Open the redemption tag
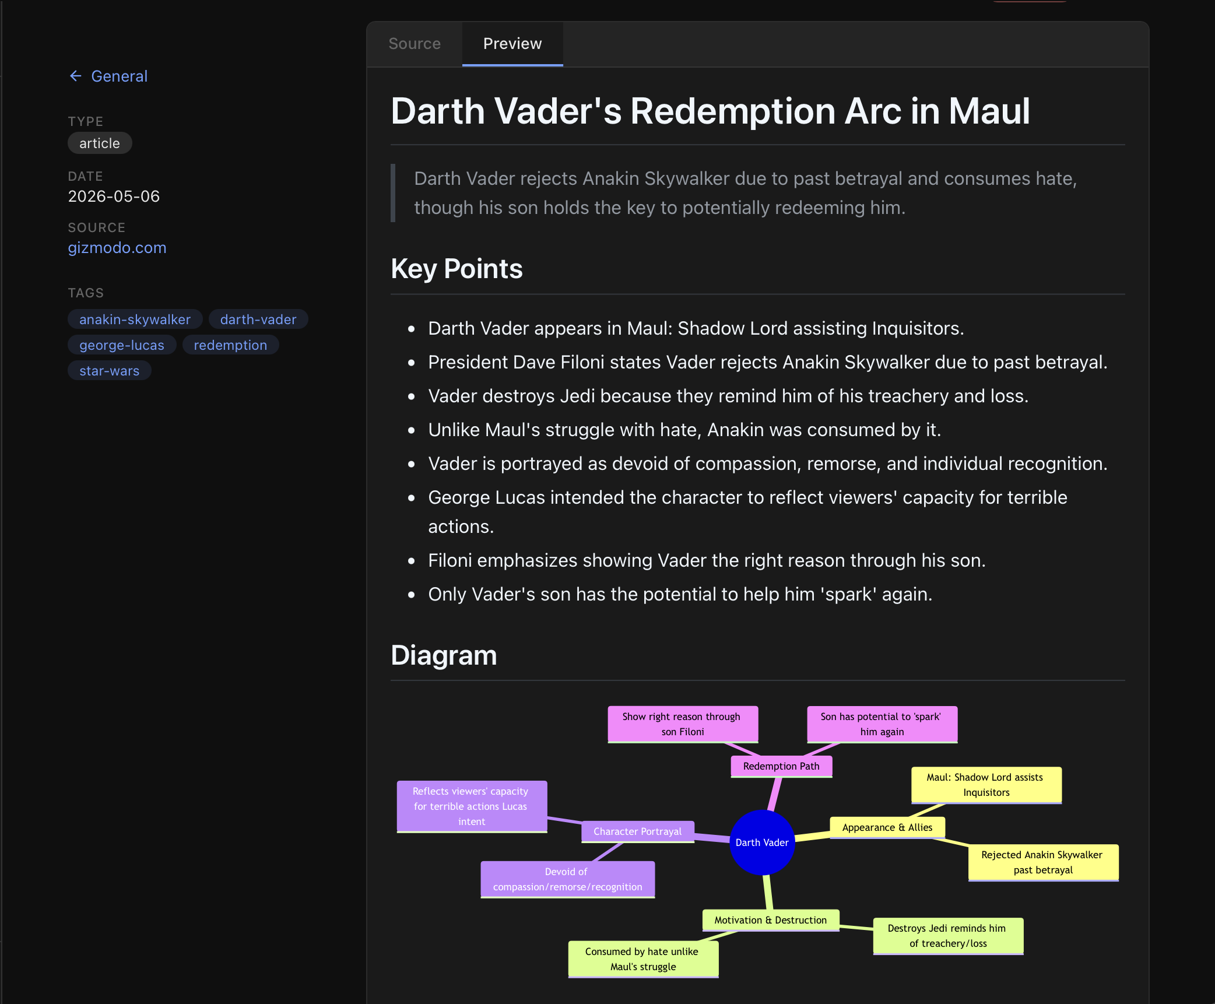The height and width of the screenshot is (1004, 1215). tap(230, 345)
